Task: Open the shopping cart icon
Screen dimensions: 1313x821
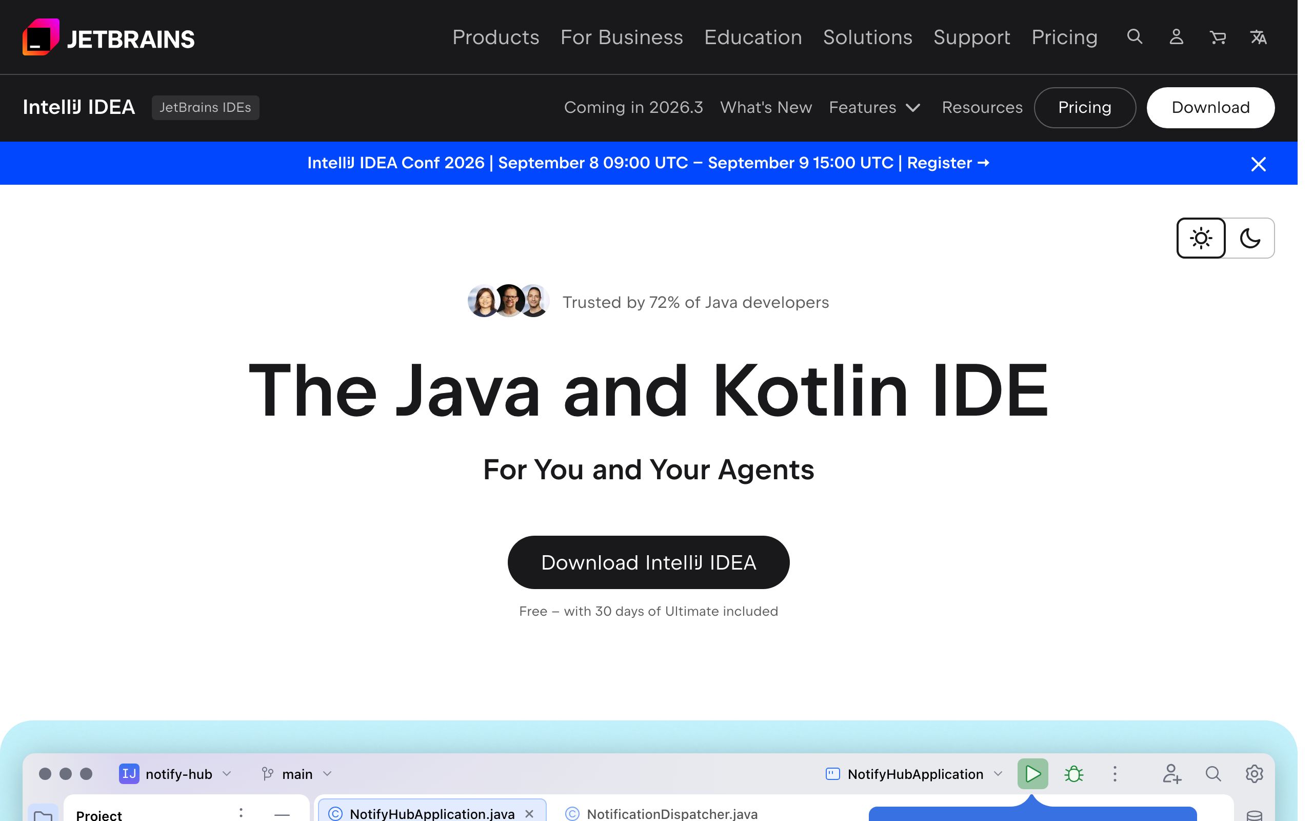Action: point(1218,37)
